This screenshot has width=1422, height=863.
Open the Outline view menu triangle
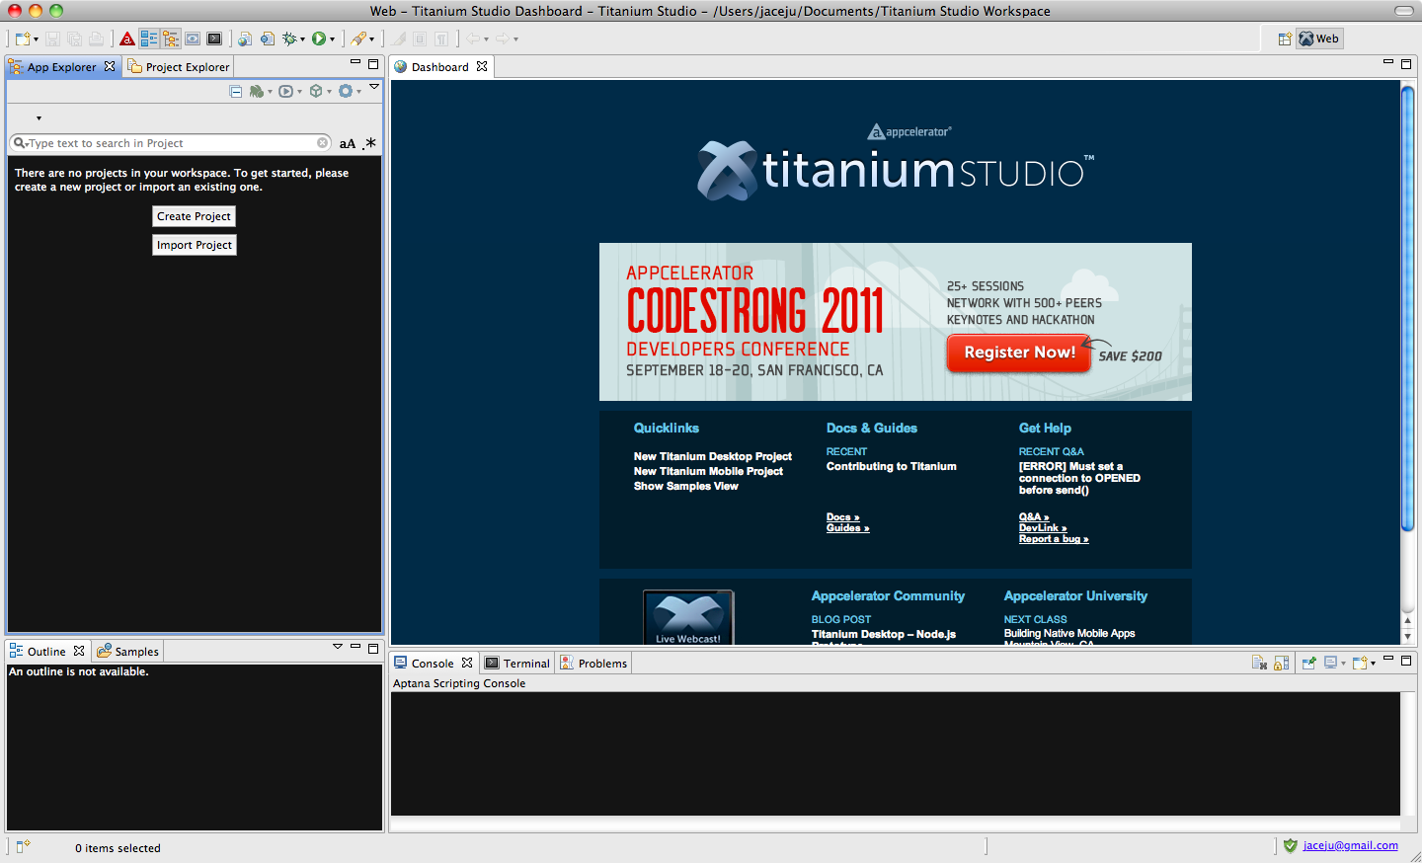(338, 647)
